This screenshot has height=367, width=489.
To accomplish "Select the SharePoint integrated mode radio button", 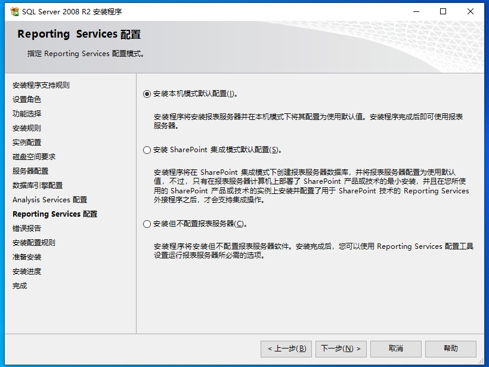I will (147, 150).
